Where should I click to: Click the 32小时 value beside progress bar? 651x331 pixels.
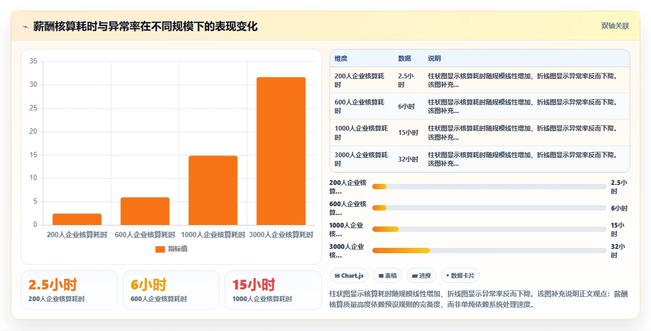(x=618, y=251)
